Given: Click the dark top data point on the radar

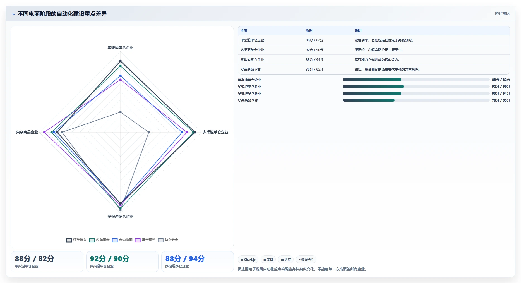Looking at the screenshot, I should click(121, 61).
